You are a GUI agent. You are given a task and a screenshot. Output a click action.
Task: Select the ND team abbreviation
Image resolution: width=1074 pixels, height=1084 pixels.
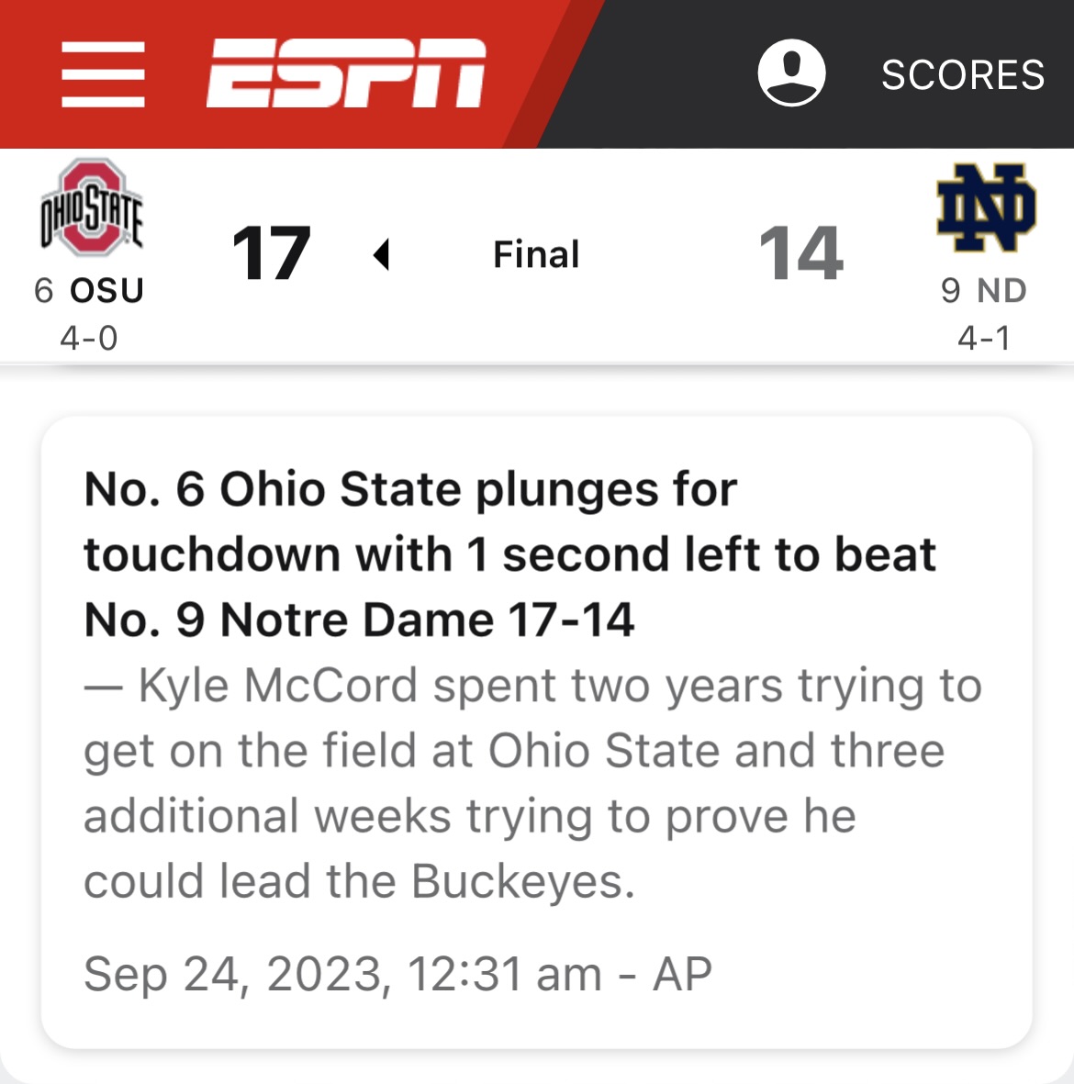tap(1001, 291)
